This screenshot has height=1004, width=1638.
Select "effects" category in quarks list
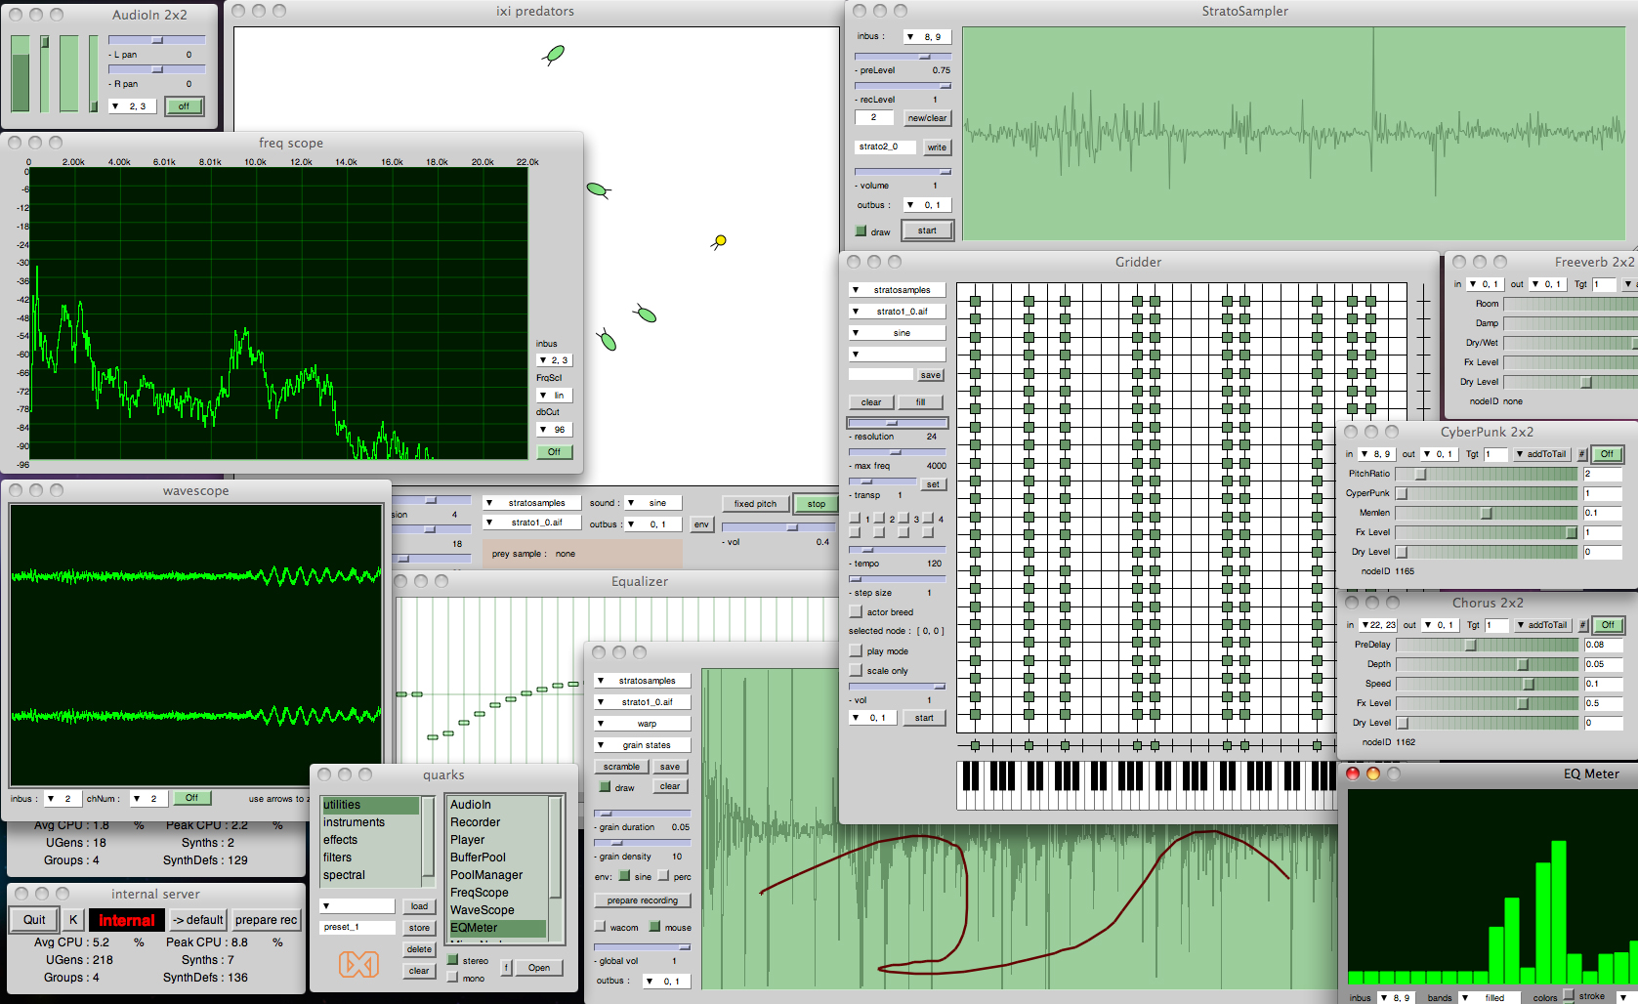click(341, 839)
